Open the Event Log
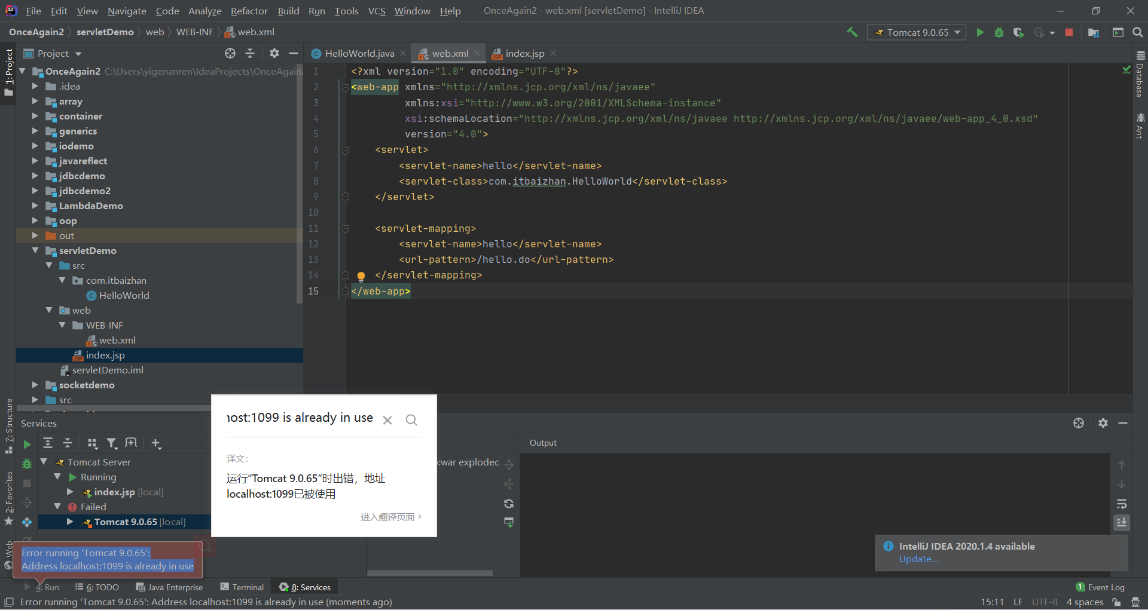The height and width of the screenshot is (610, 1148). (1100, 587)
